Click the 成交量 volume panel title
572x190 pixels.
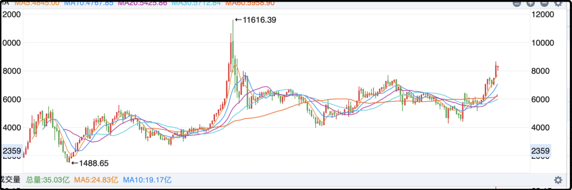(x=11, y=179)
